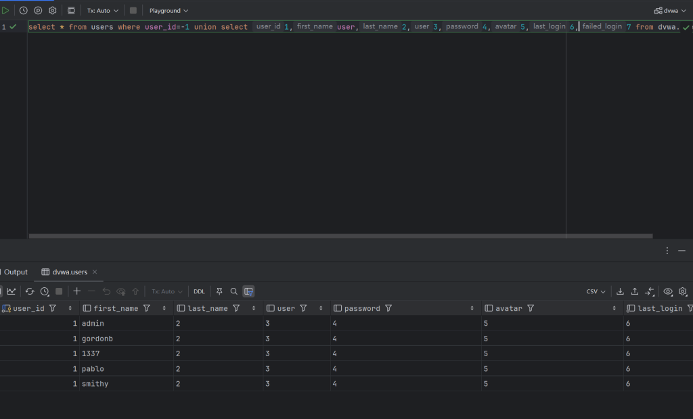Click the last_name column filter icon
The image size is (693, 419).
click(236, 308)
